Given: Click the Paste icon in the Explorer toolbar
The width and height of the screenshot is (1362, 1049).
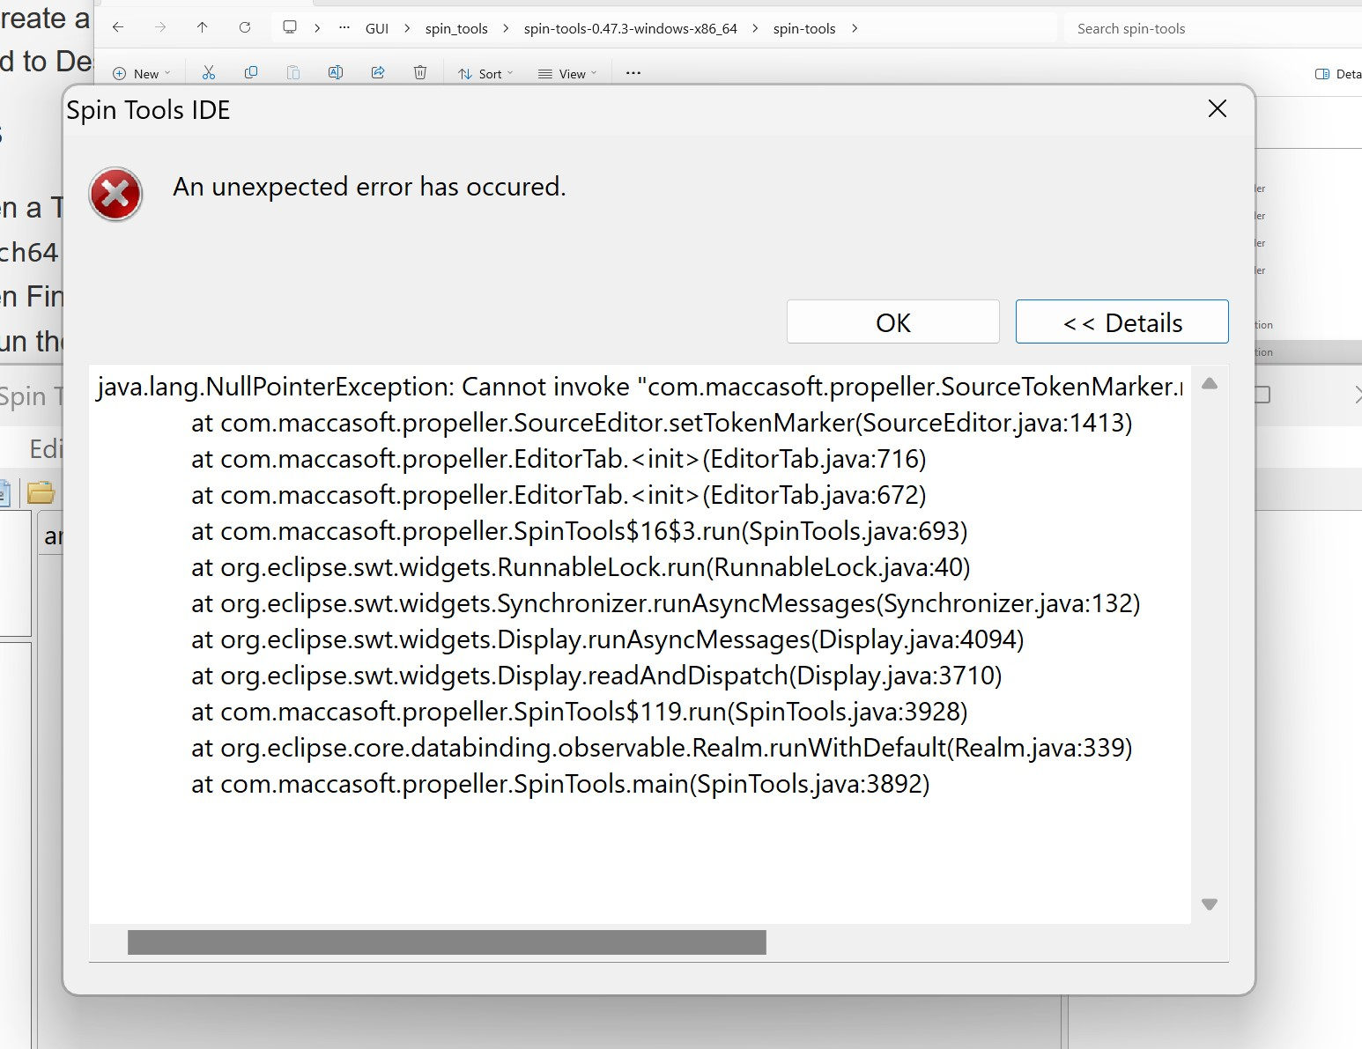Looking at the screenshot, I should pyautogui.click(x=293, y=73).
